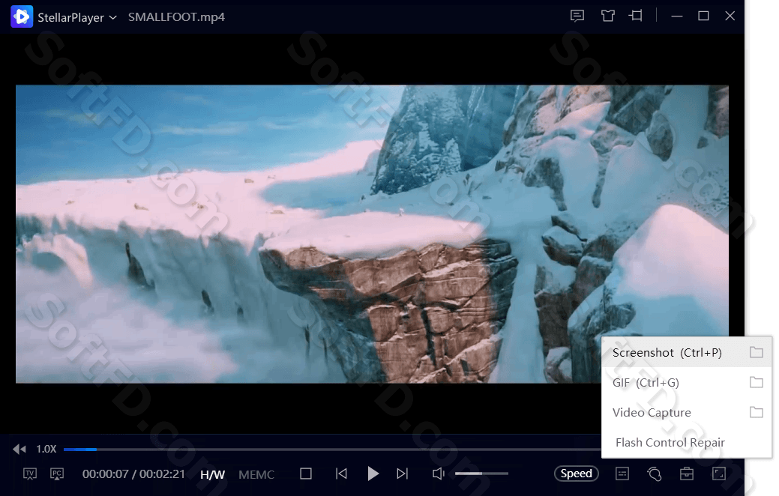Click the 00:00:07 / 00:02:21 time display
Viewport: 779px width, 496px height.
click(x=133, y=474)
